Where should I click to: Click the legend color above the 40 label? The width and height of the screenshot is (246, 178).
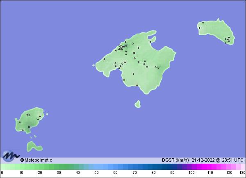[78, 167]
